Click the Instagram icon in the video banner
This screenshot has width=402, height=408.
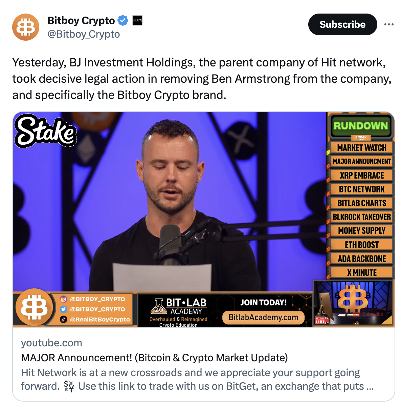point(63,299)
